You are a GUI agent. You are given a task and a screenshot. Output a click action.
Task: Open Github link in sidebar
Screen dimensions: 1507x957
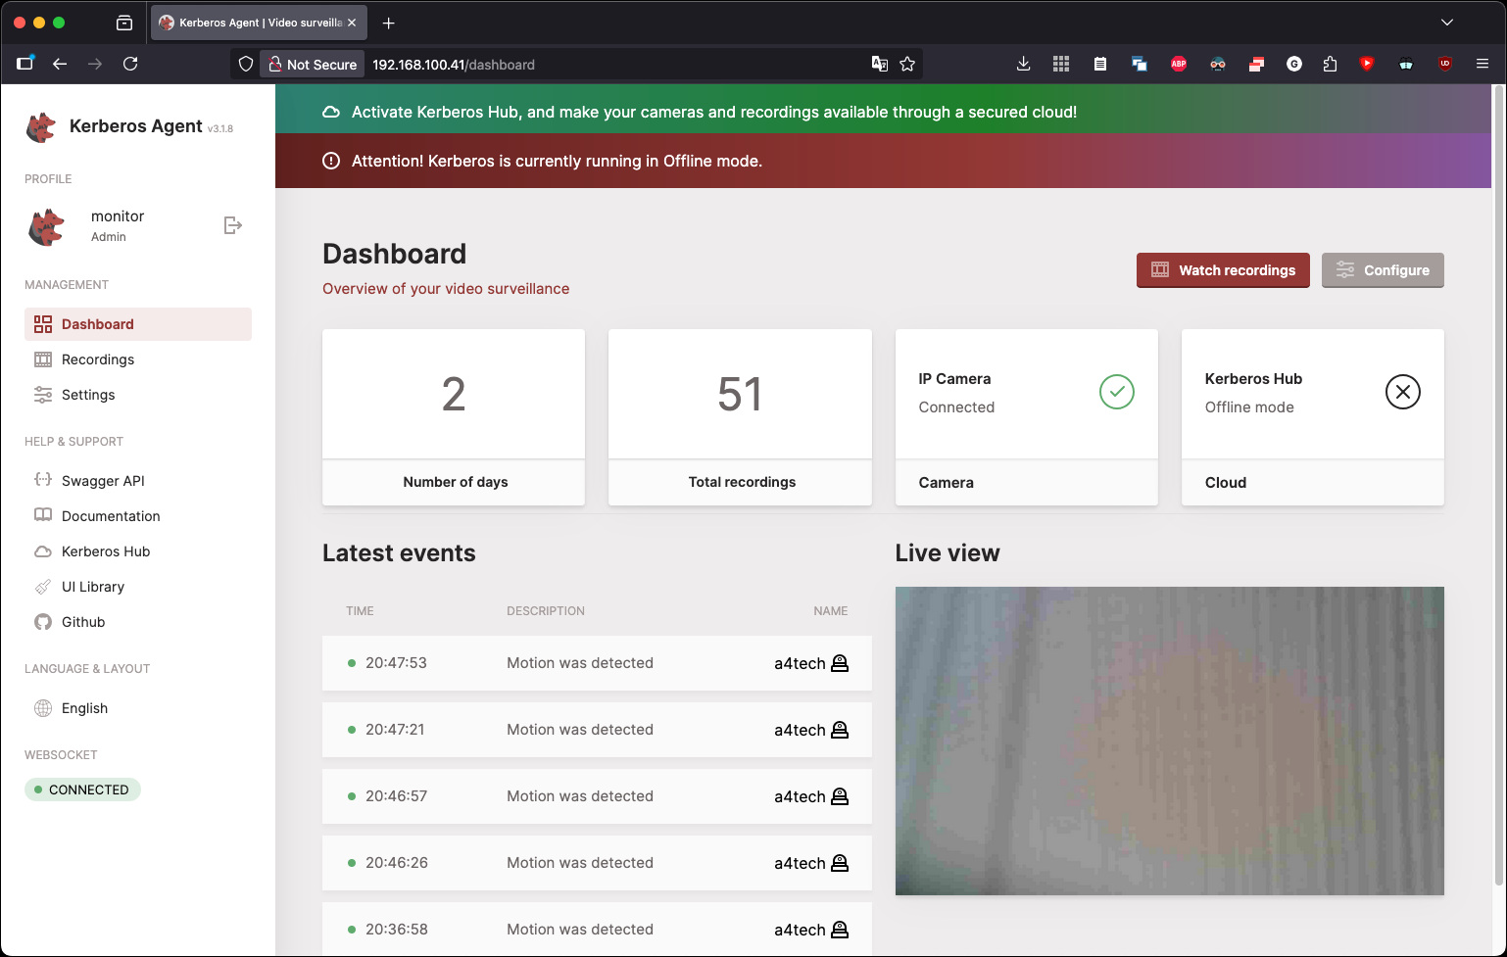pyautogui.click(x=138, y=622)
